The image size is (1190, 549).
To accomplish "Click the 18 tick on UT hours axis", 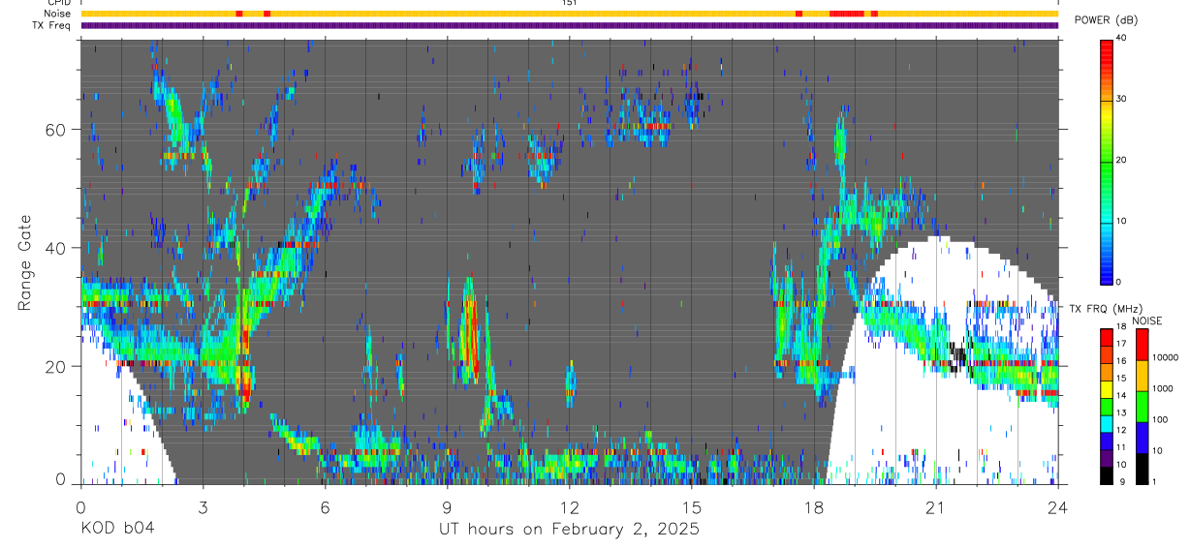I will (x=814, y=505).
